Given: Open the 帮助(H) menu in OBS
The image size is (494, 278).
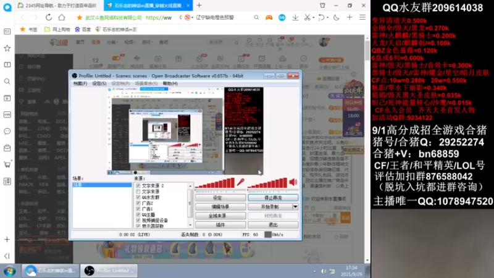Looking at the screenshot, I should 170,83.
